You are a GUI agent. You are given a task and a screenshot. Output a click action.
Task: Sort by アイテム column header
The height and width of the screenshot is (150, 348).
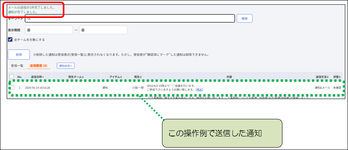click(x=116, y=77)
